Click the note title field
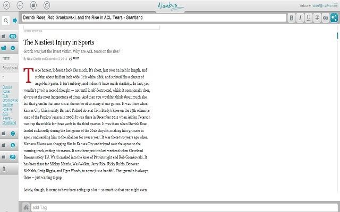The image size is (340, 212). (154, 17)
